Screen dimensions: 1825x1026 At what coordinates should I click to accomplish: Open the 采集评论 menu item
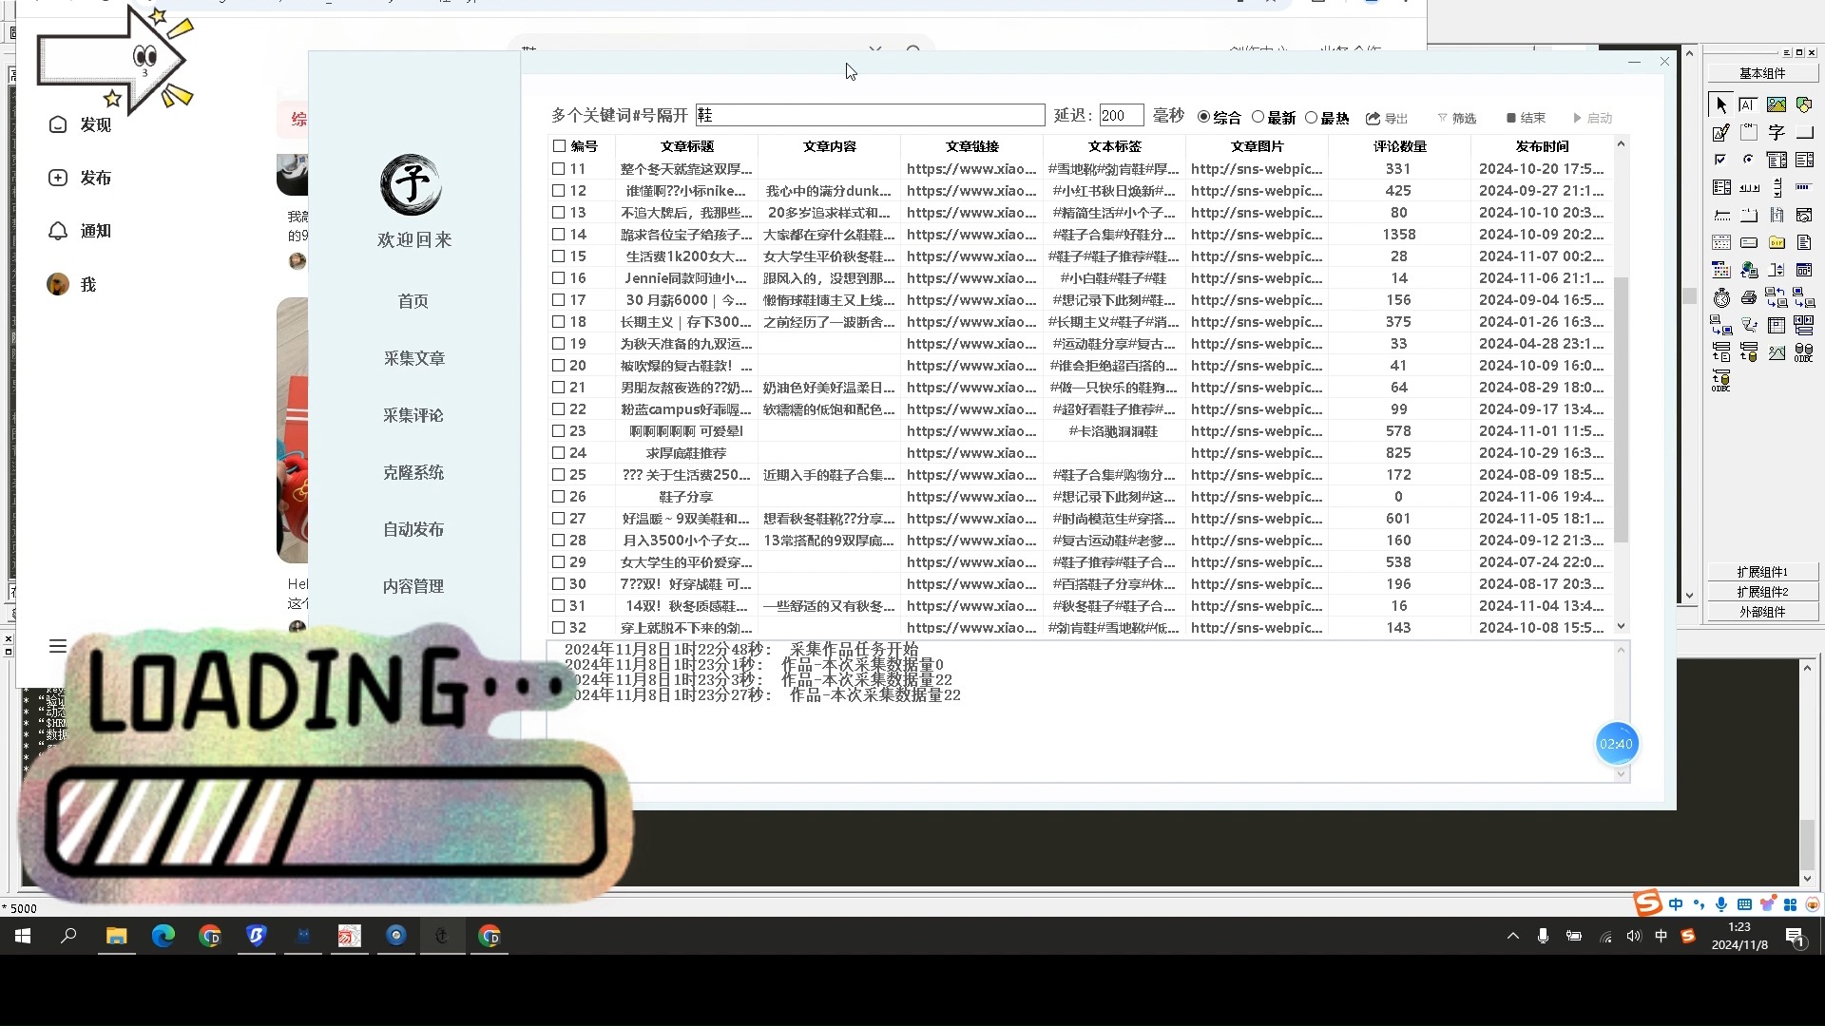click(413, 415)
